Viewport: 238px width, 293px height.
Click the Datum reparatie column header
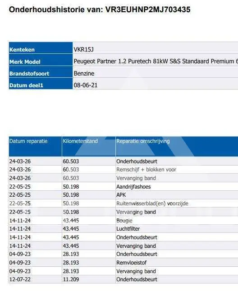35,146
